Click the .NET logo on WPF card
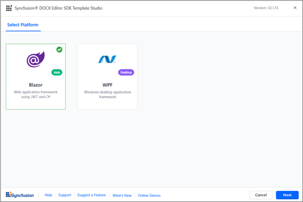Viewport: 303px width, 202px height. (107, 58)
